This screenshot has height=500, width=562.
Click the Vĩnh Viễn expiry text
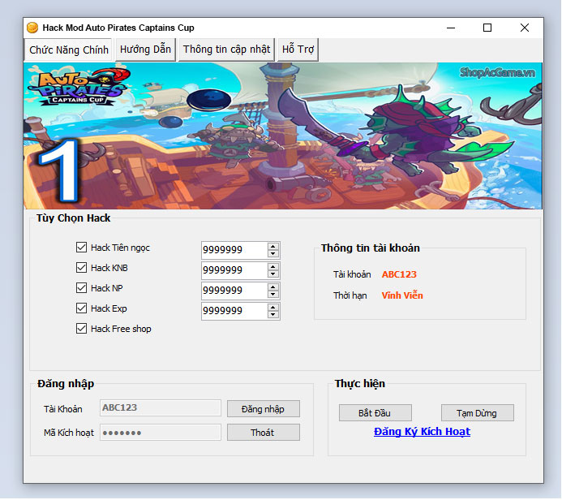click(x=402, y=295)
